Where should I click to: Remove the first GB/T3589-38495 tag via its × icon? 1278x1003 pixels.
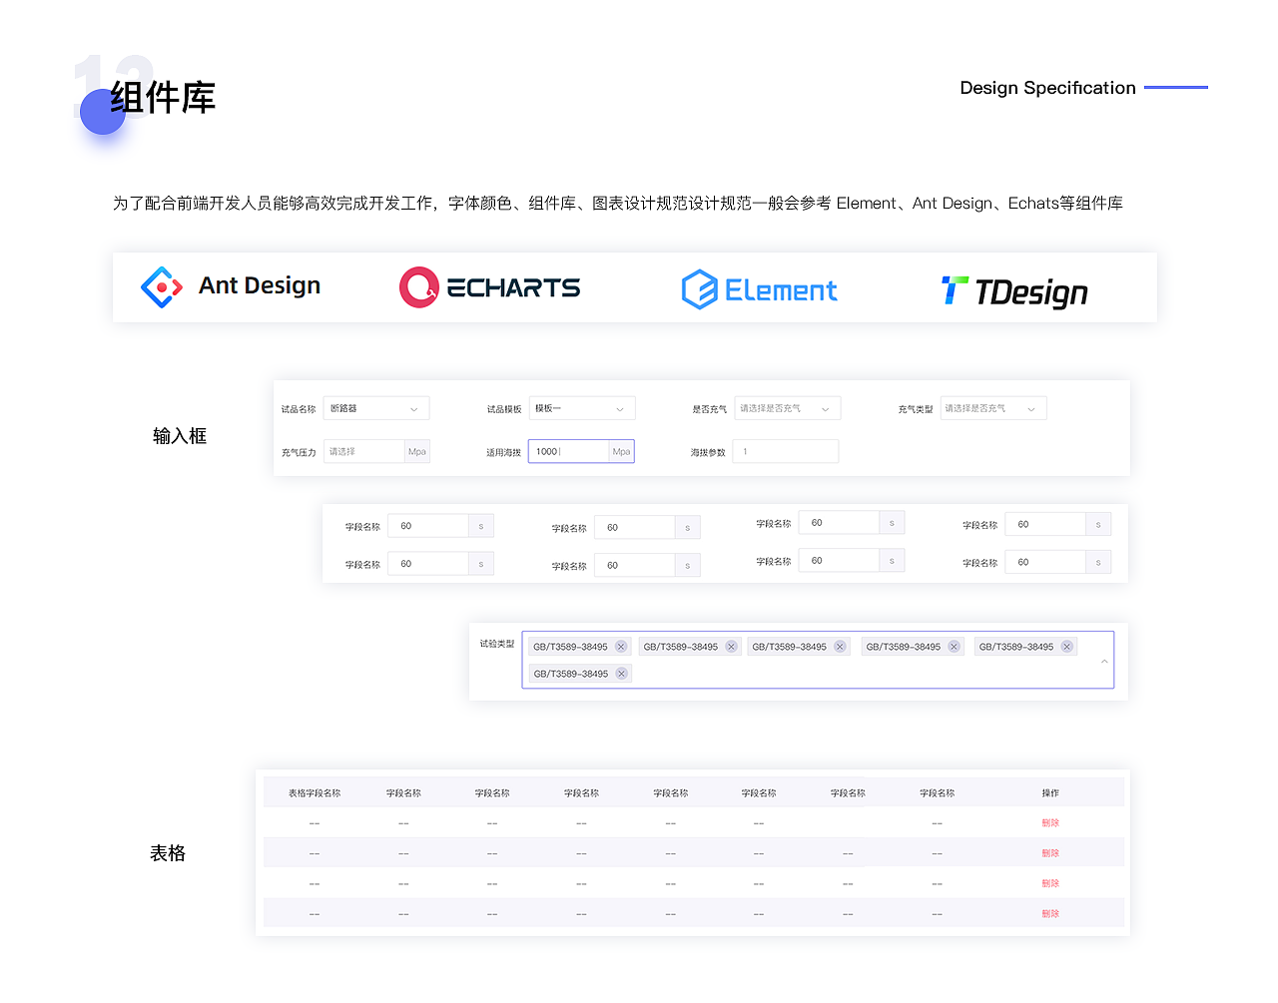621,646
